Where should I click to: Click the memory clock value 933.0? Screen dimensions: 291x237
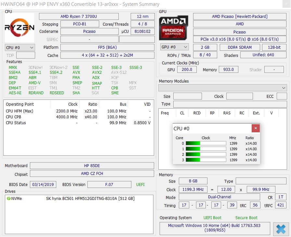tap(229, 70)
